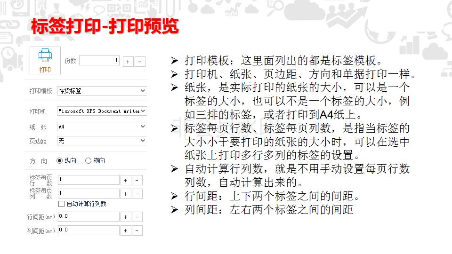Click the bullet text 列间距：左右两个标签之间的间距

point(269,210)
